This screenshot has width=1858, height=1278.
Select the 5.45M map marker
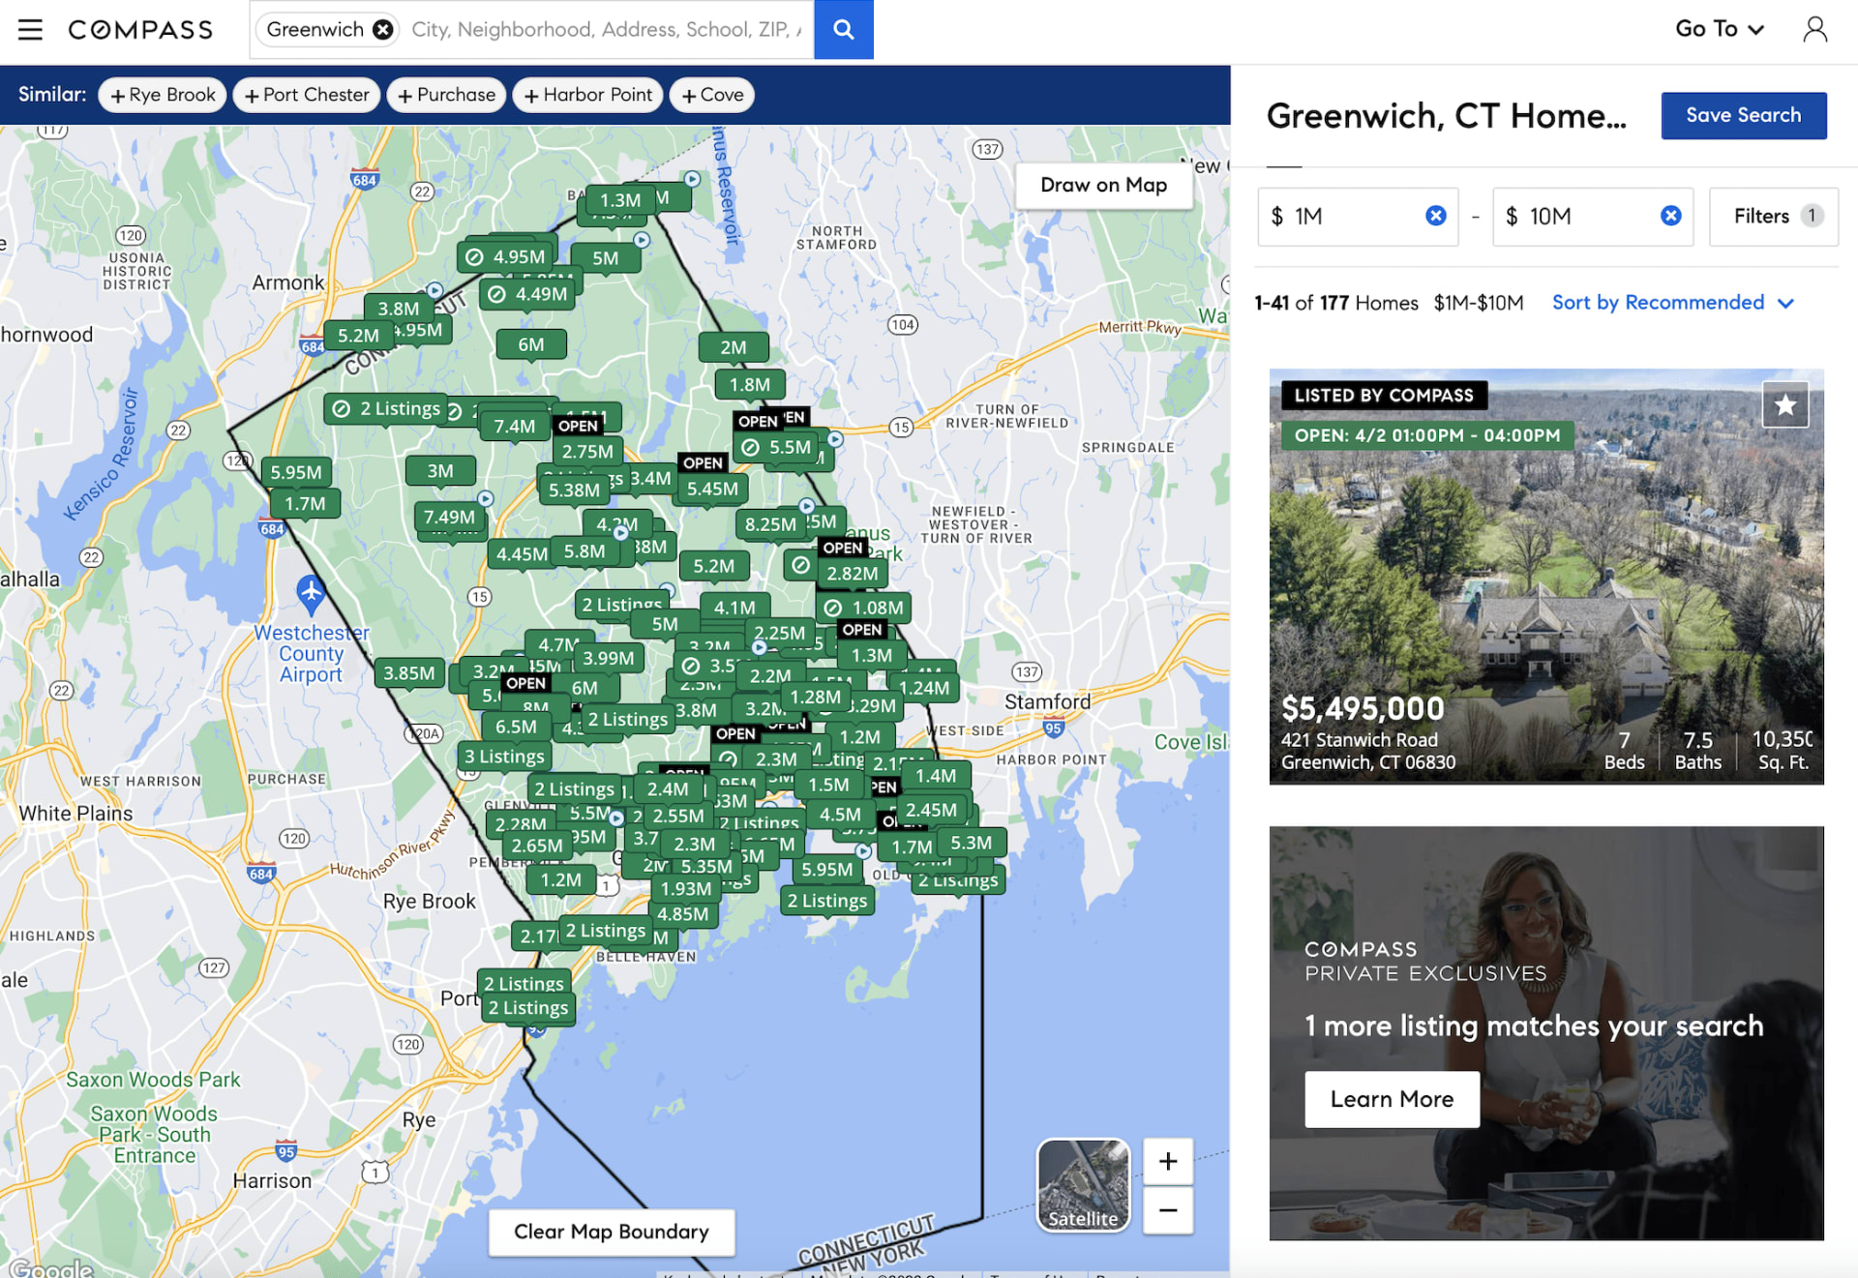pyautogui.click(x=712, y=490)
